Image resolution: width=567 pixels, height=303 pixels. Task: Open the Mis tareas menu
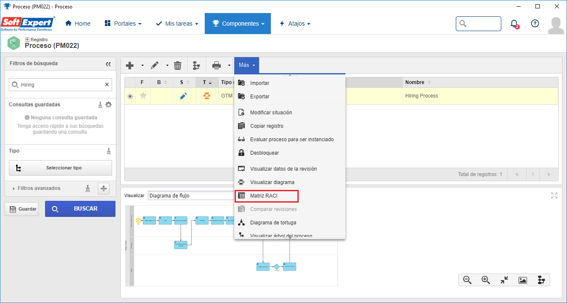(177, 24)
